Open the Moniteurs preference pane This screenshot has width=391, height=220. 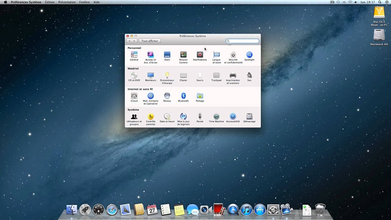point(151,77)
